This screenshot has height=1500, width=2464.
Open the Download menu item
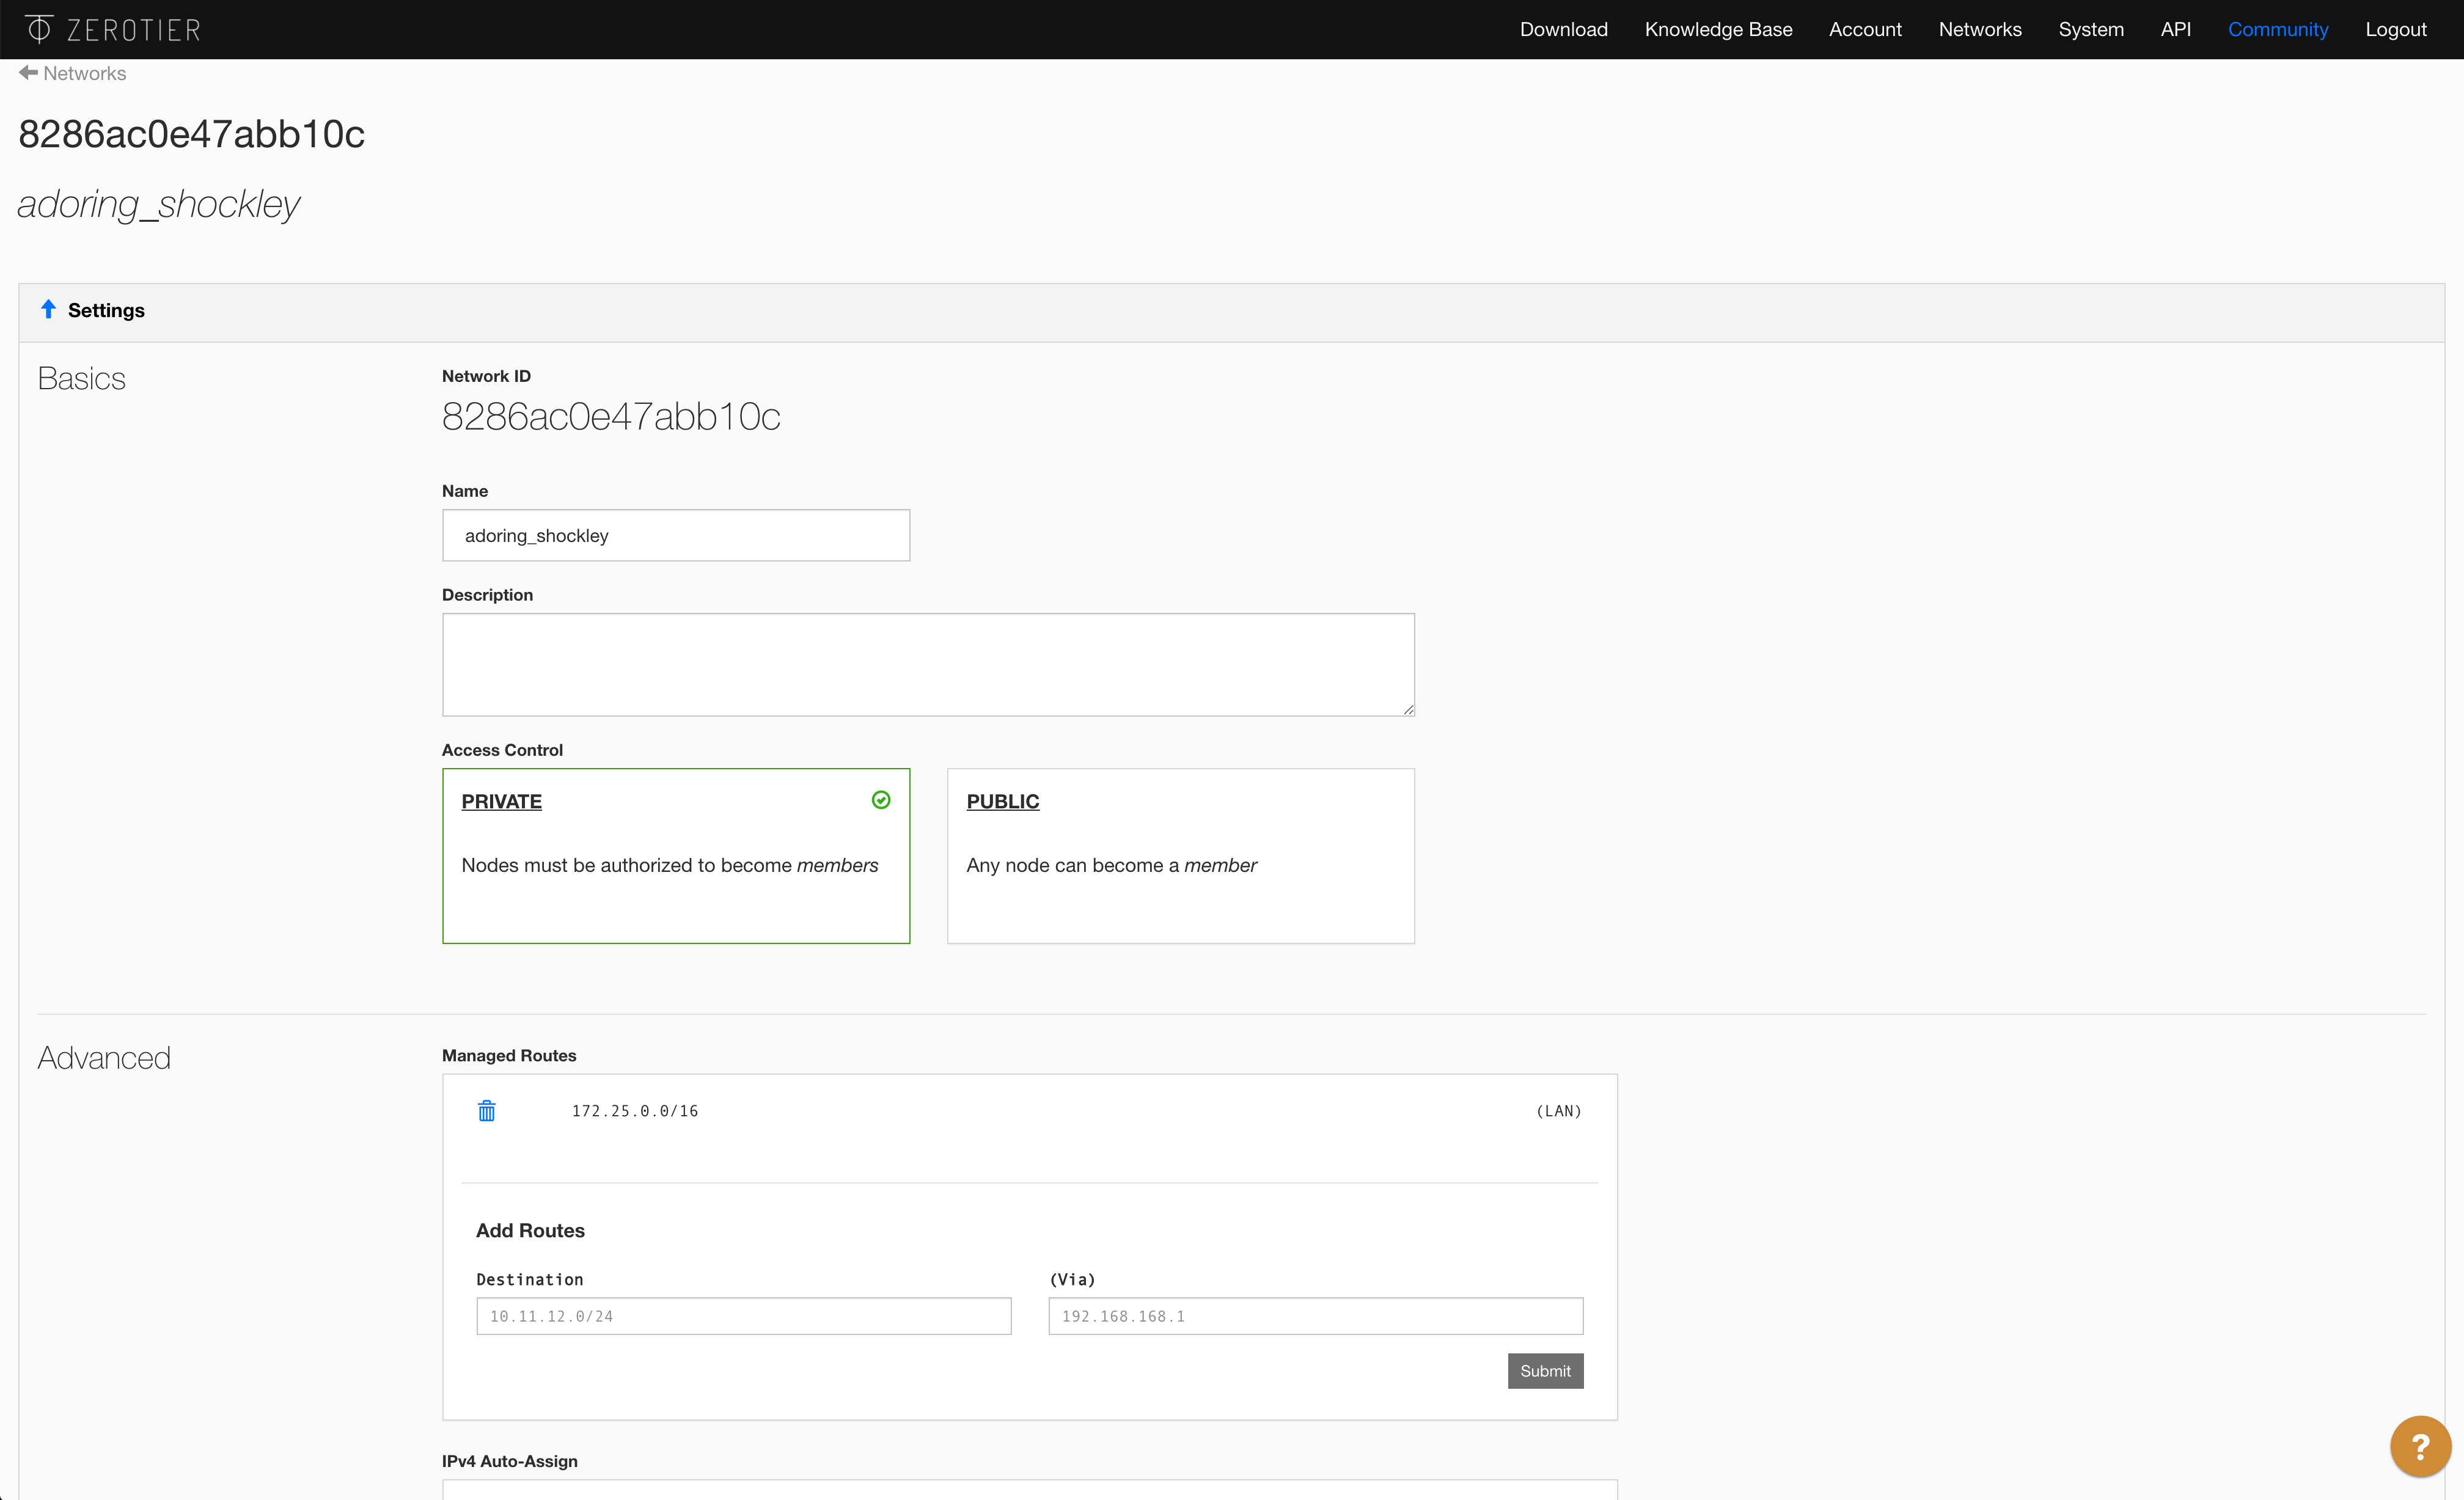[x=1563, y=29]
